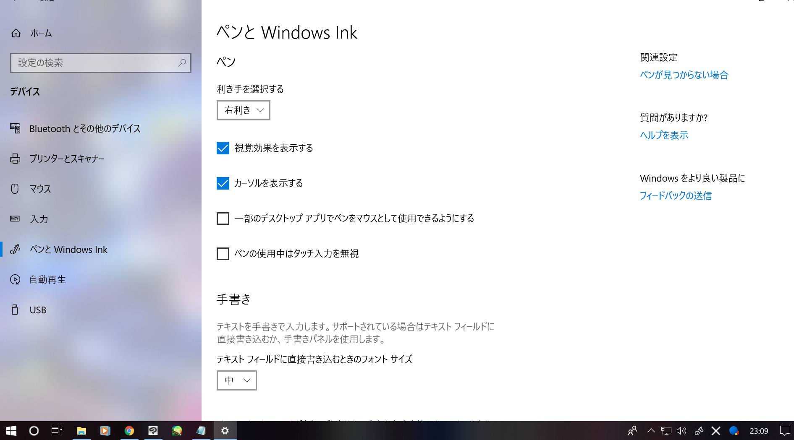Open Clip Studio Paint taskbar icon
The height and width of the screenshot is (440, 794).
(153, 431)
